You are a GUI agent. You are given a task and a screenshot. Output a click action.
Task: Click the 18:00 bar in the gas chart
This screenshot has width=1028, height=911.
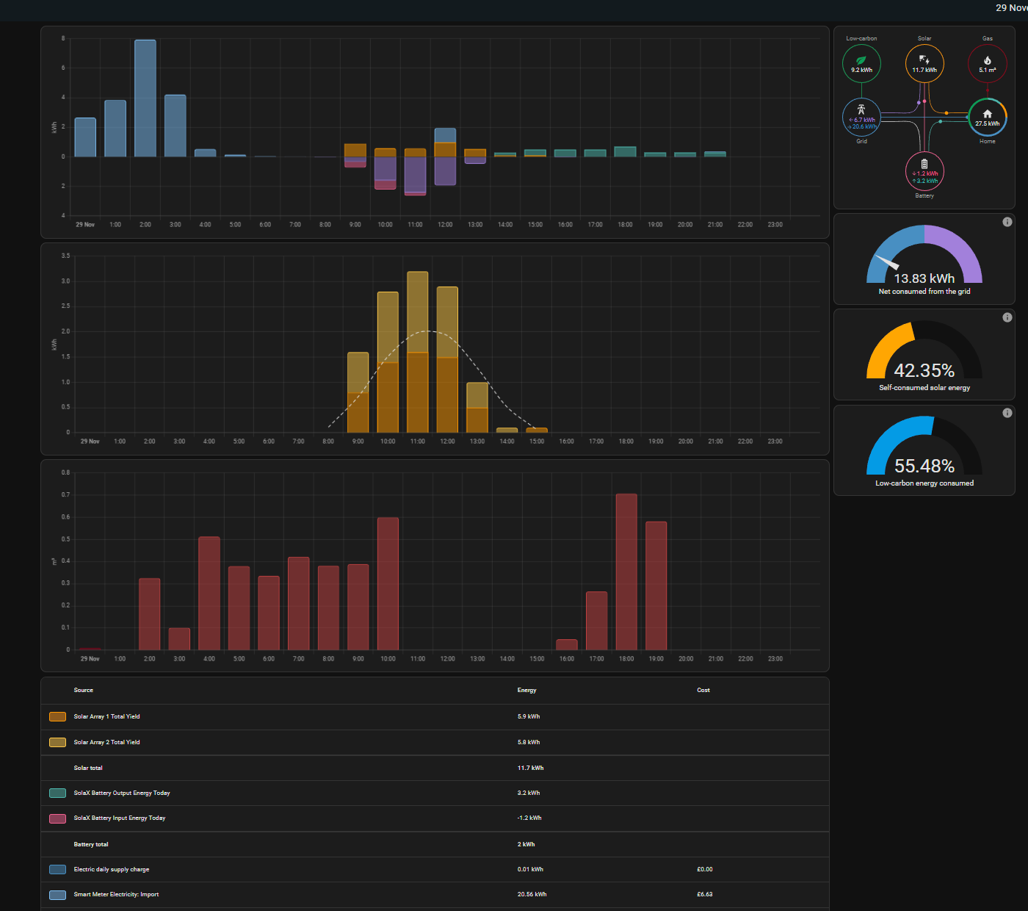pyautogui.click(x=626, y=572)
